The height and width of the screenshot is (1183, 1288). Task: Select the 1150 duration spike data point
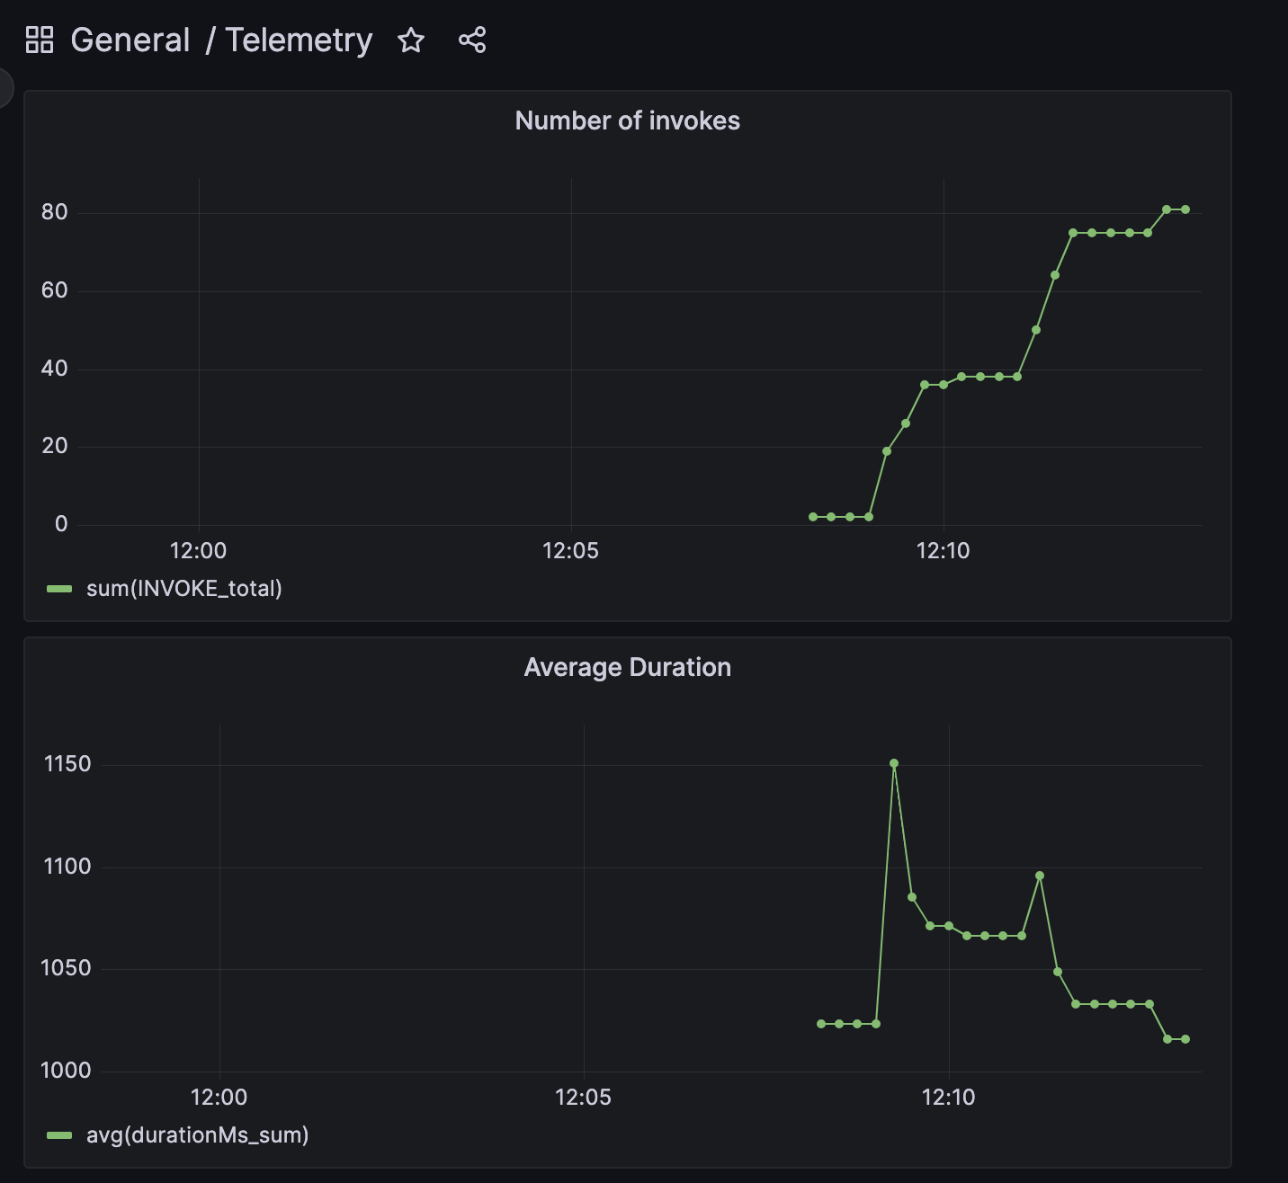tap(893, 763)
